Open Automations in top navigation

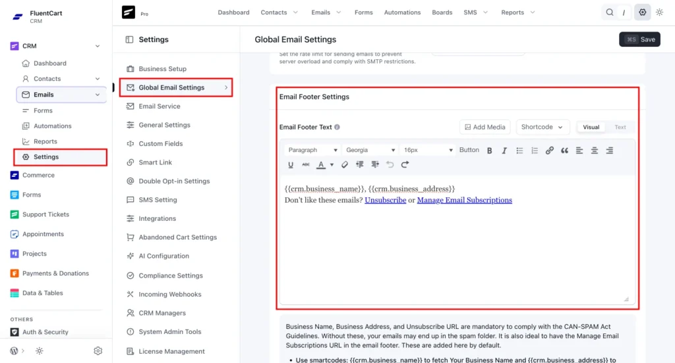[x=402, y=12]
